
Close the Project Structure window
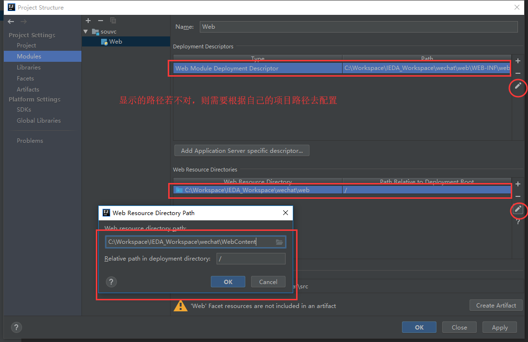(517, 7)
